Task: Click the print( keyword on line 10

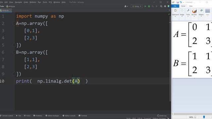Action: click(x=24, y=81)
